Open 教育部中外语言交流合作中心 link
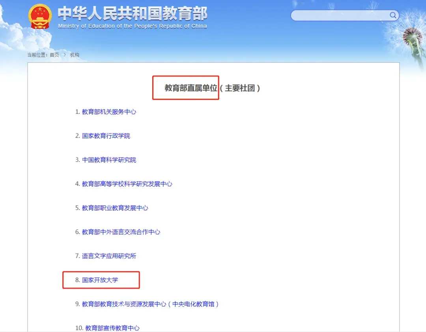Image resolution: width=426 pixels, height=332 pixels. pyautogui.click(x=121, y=232)
